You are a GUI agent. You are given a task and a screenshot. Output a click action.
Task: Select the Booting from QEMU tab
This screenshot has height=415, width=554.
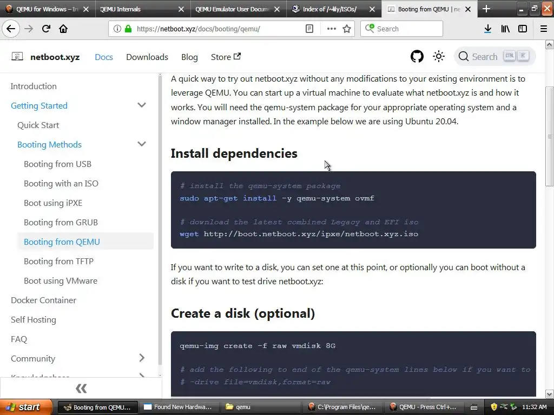point(429,9)
